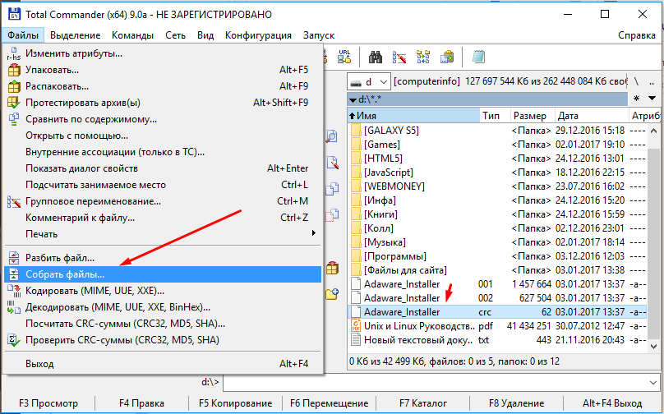Screen dimensions: 664x414
Task: Select Собрать файлы menu entry
Action: click(65, 274)
